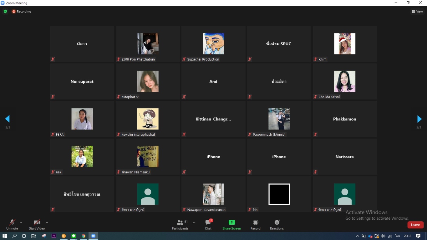
Task: Select ZJ08 Pon Petchabun video tile
Action: coord(148,44)
